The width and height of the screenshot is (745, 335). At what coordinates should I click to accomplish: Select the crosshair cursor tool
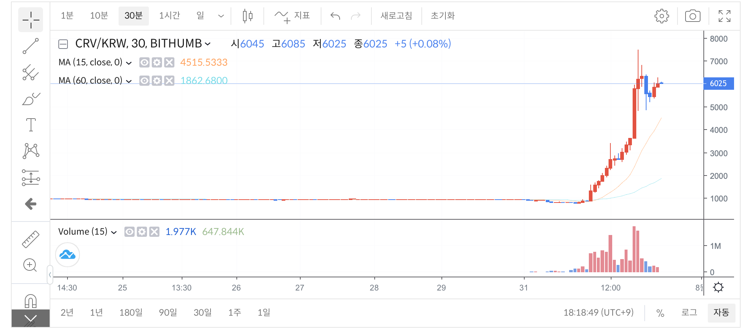pos(31,20)
